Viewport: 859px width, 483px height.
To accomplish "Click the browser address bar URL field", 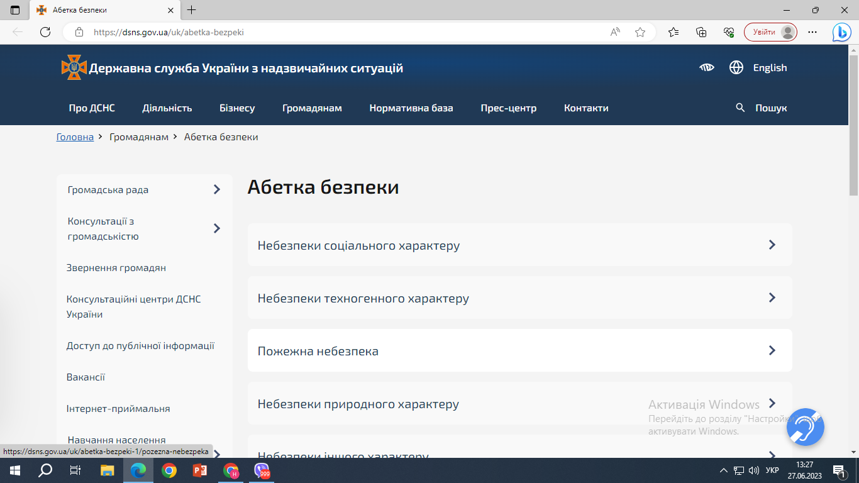I will (346, 32).
